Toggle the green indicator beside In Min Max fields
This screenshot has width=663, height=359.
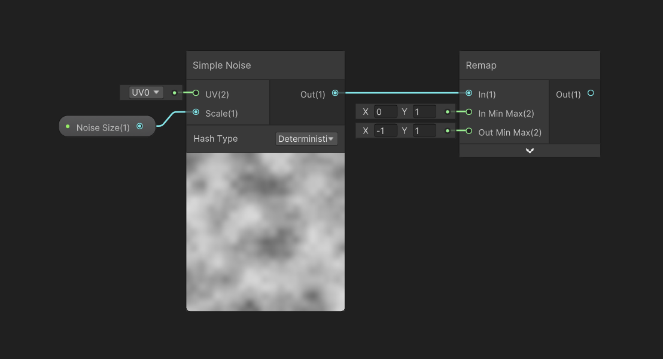pos(446,112)
